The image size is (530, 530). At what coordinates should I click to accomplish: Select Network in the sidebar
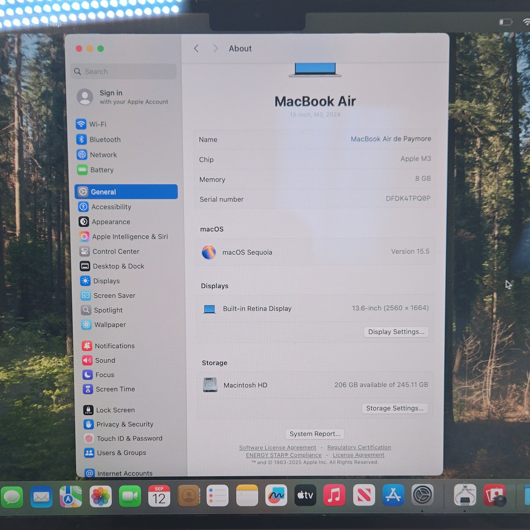[x=97, y=155]
